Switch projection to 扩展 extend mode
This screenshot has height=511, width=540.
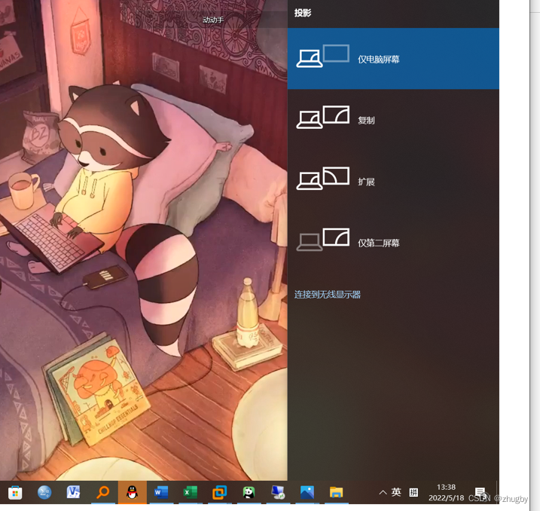[x=393, y=181]
